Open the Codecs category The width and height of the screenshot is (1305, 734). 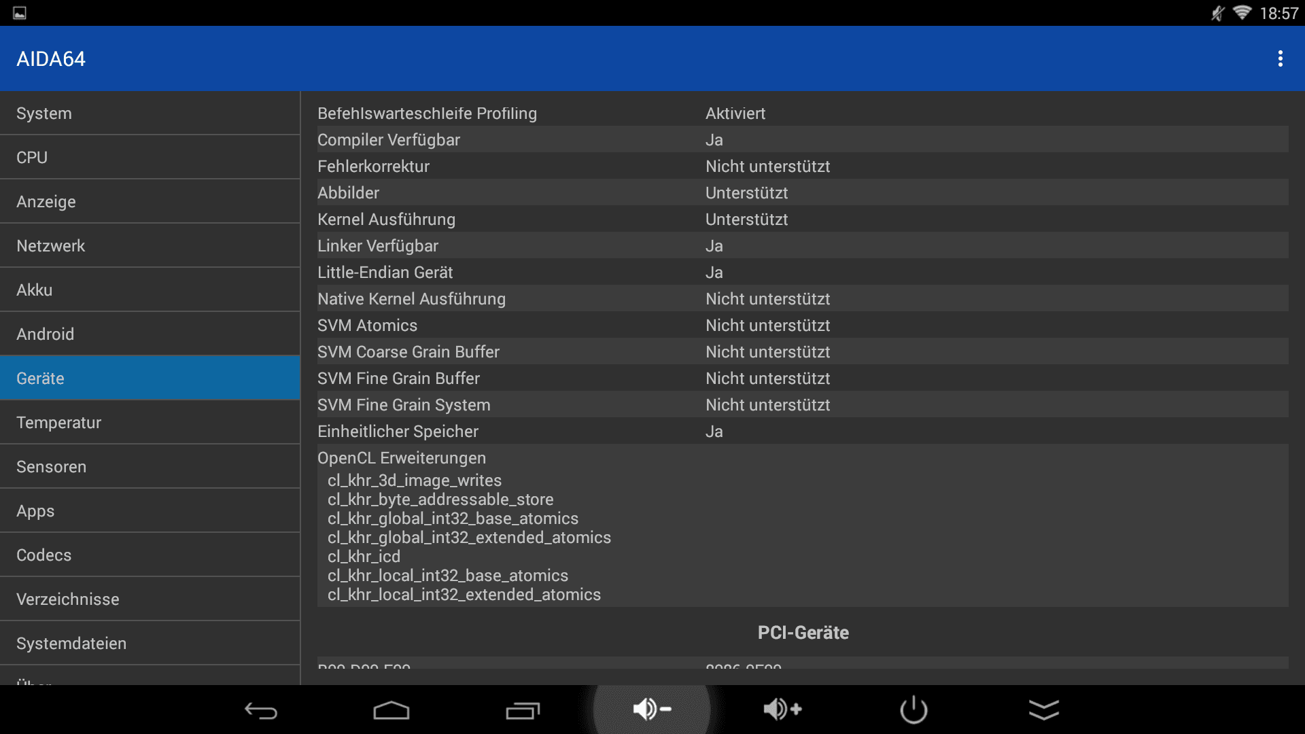(150, 555)
